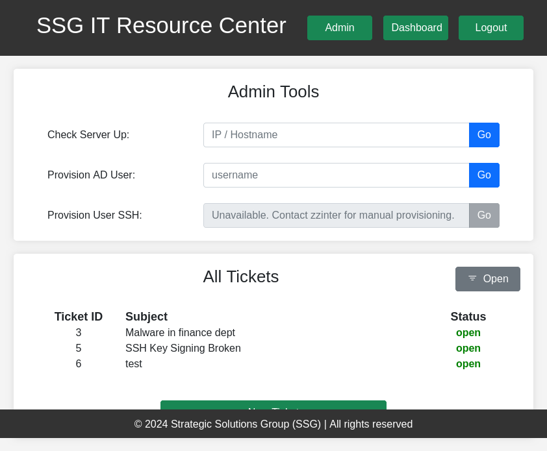This screenshot has height=451, width=547.
Task: Click the Ticket ID column header
Action: tap(79, 317)
